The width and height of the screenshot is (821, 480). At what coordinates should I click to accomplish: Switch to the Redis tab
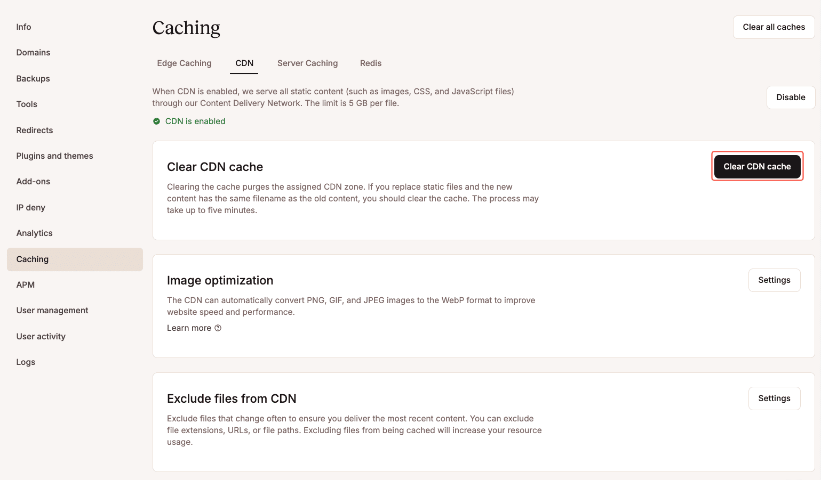(x=371, y=63)
